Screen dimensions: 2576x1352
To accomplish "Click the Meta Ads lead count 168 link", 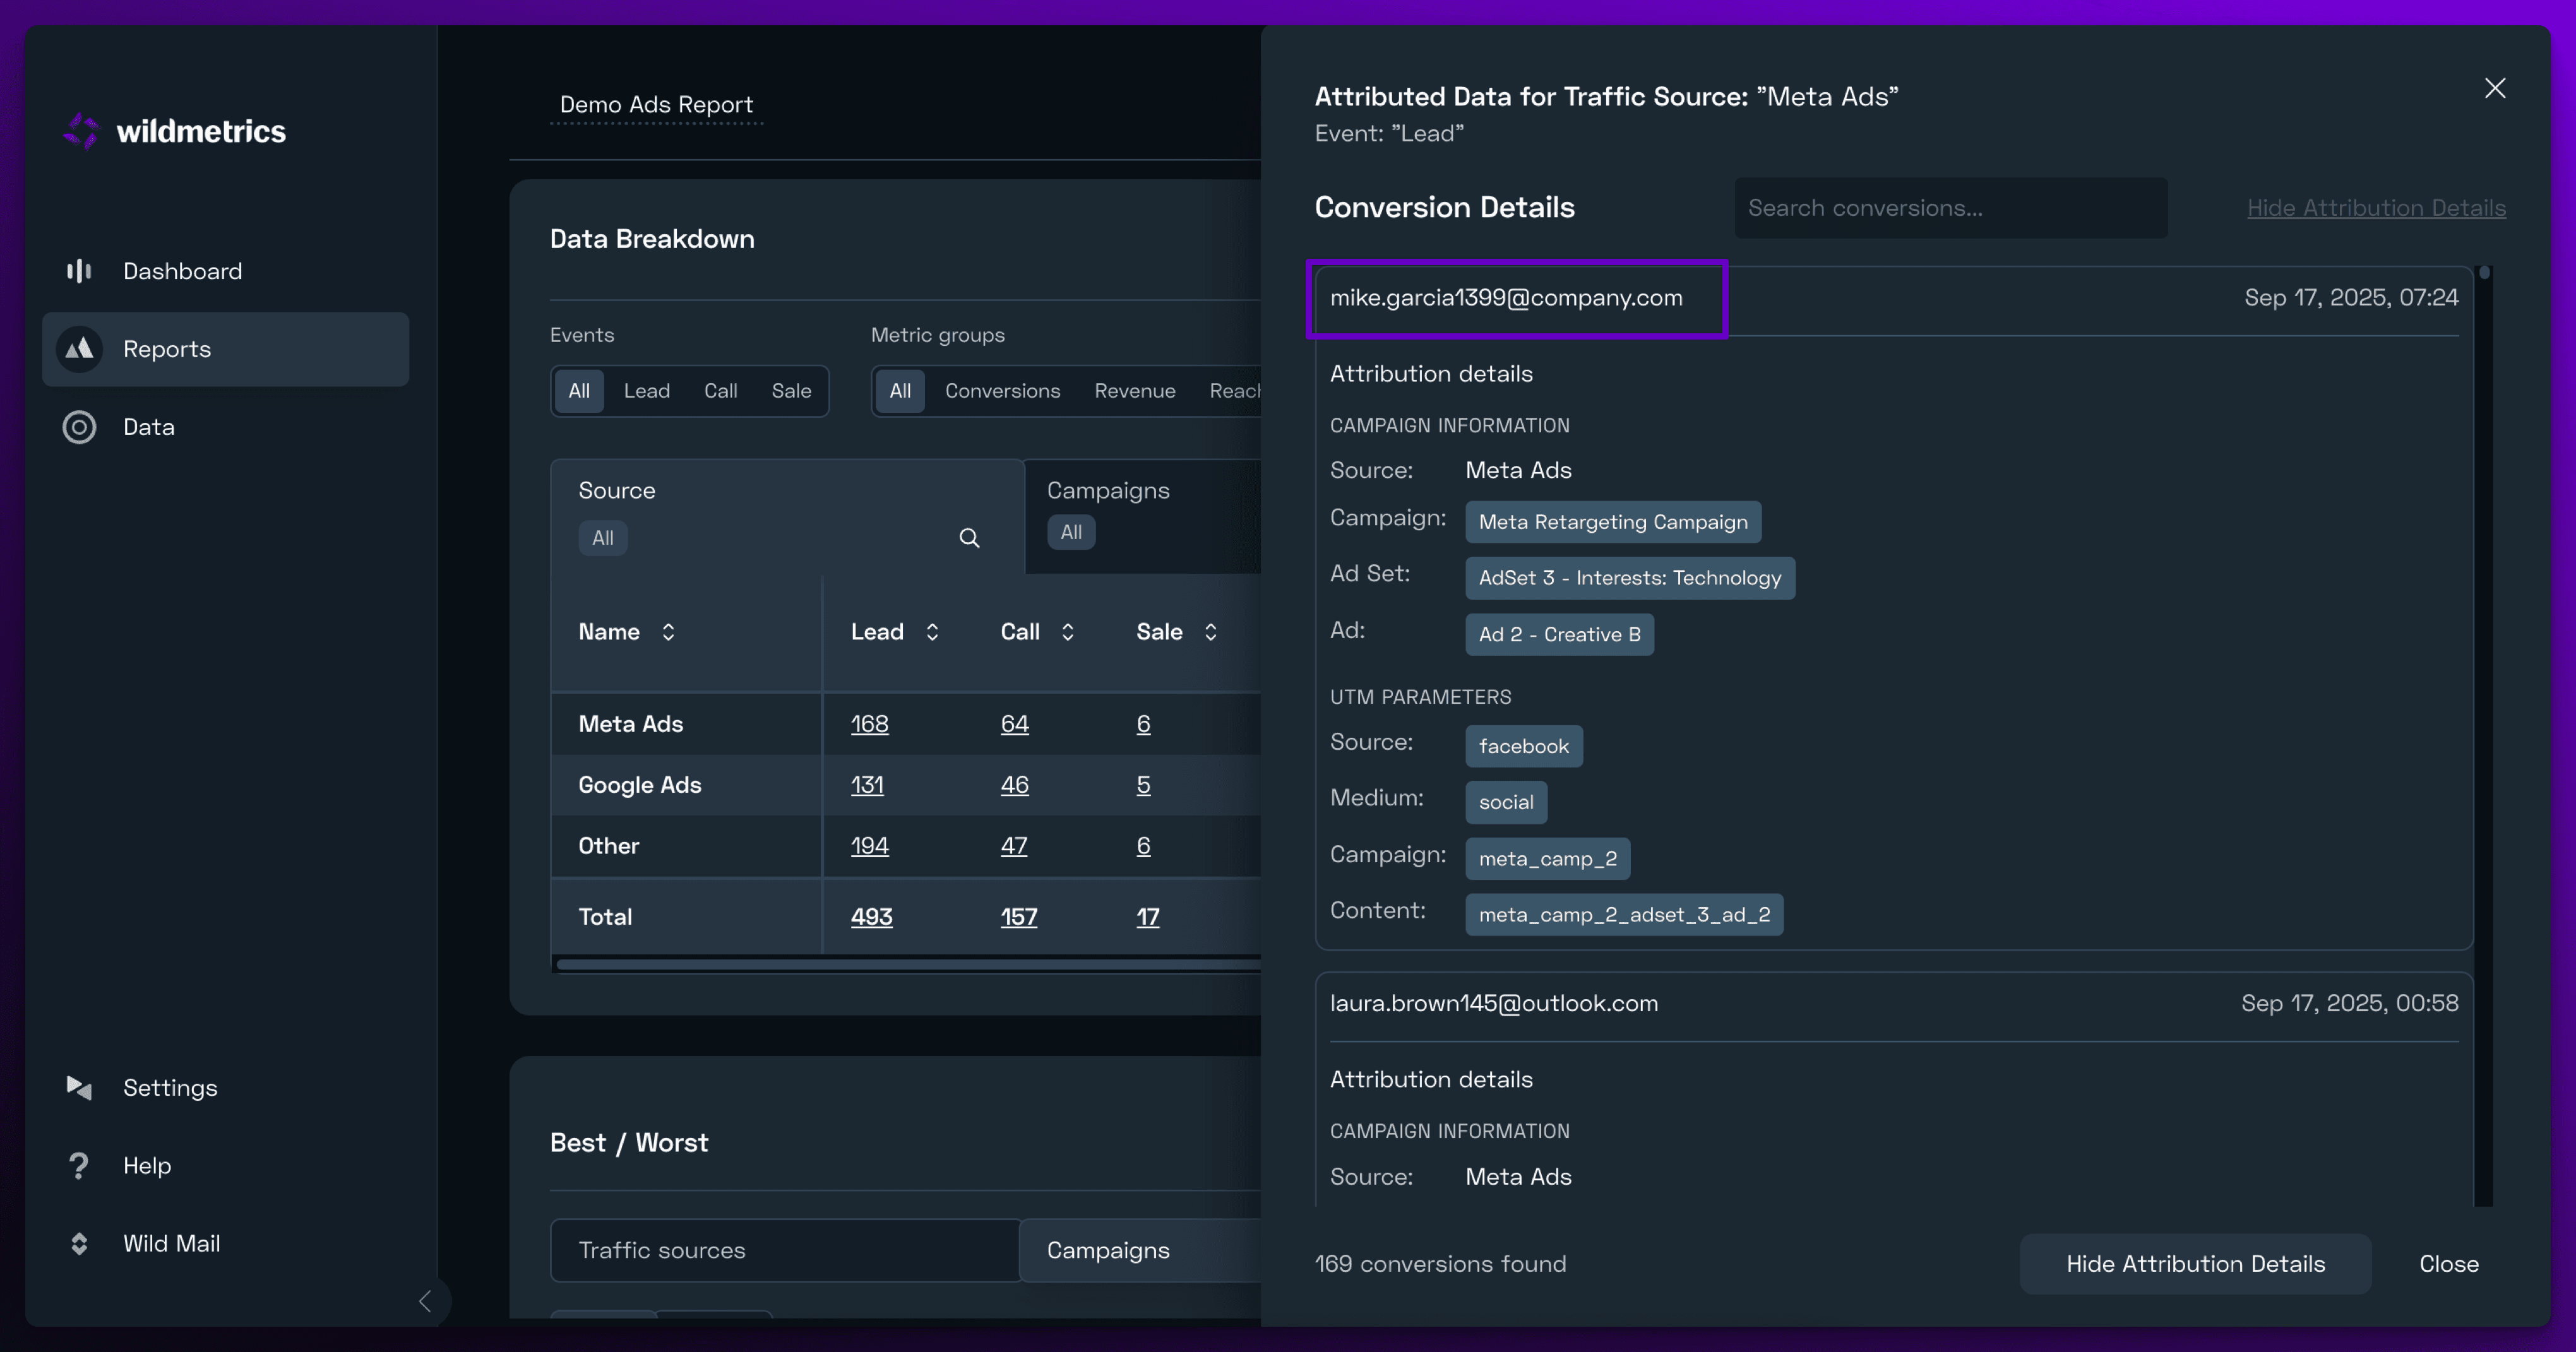I will click(x=869, y=724).
